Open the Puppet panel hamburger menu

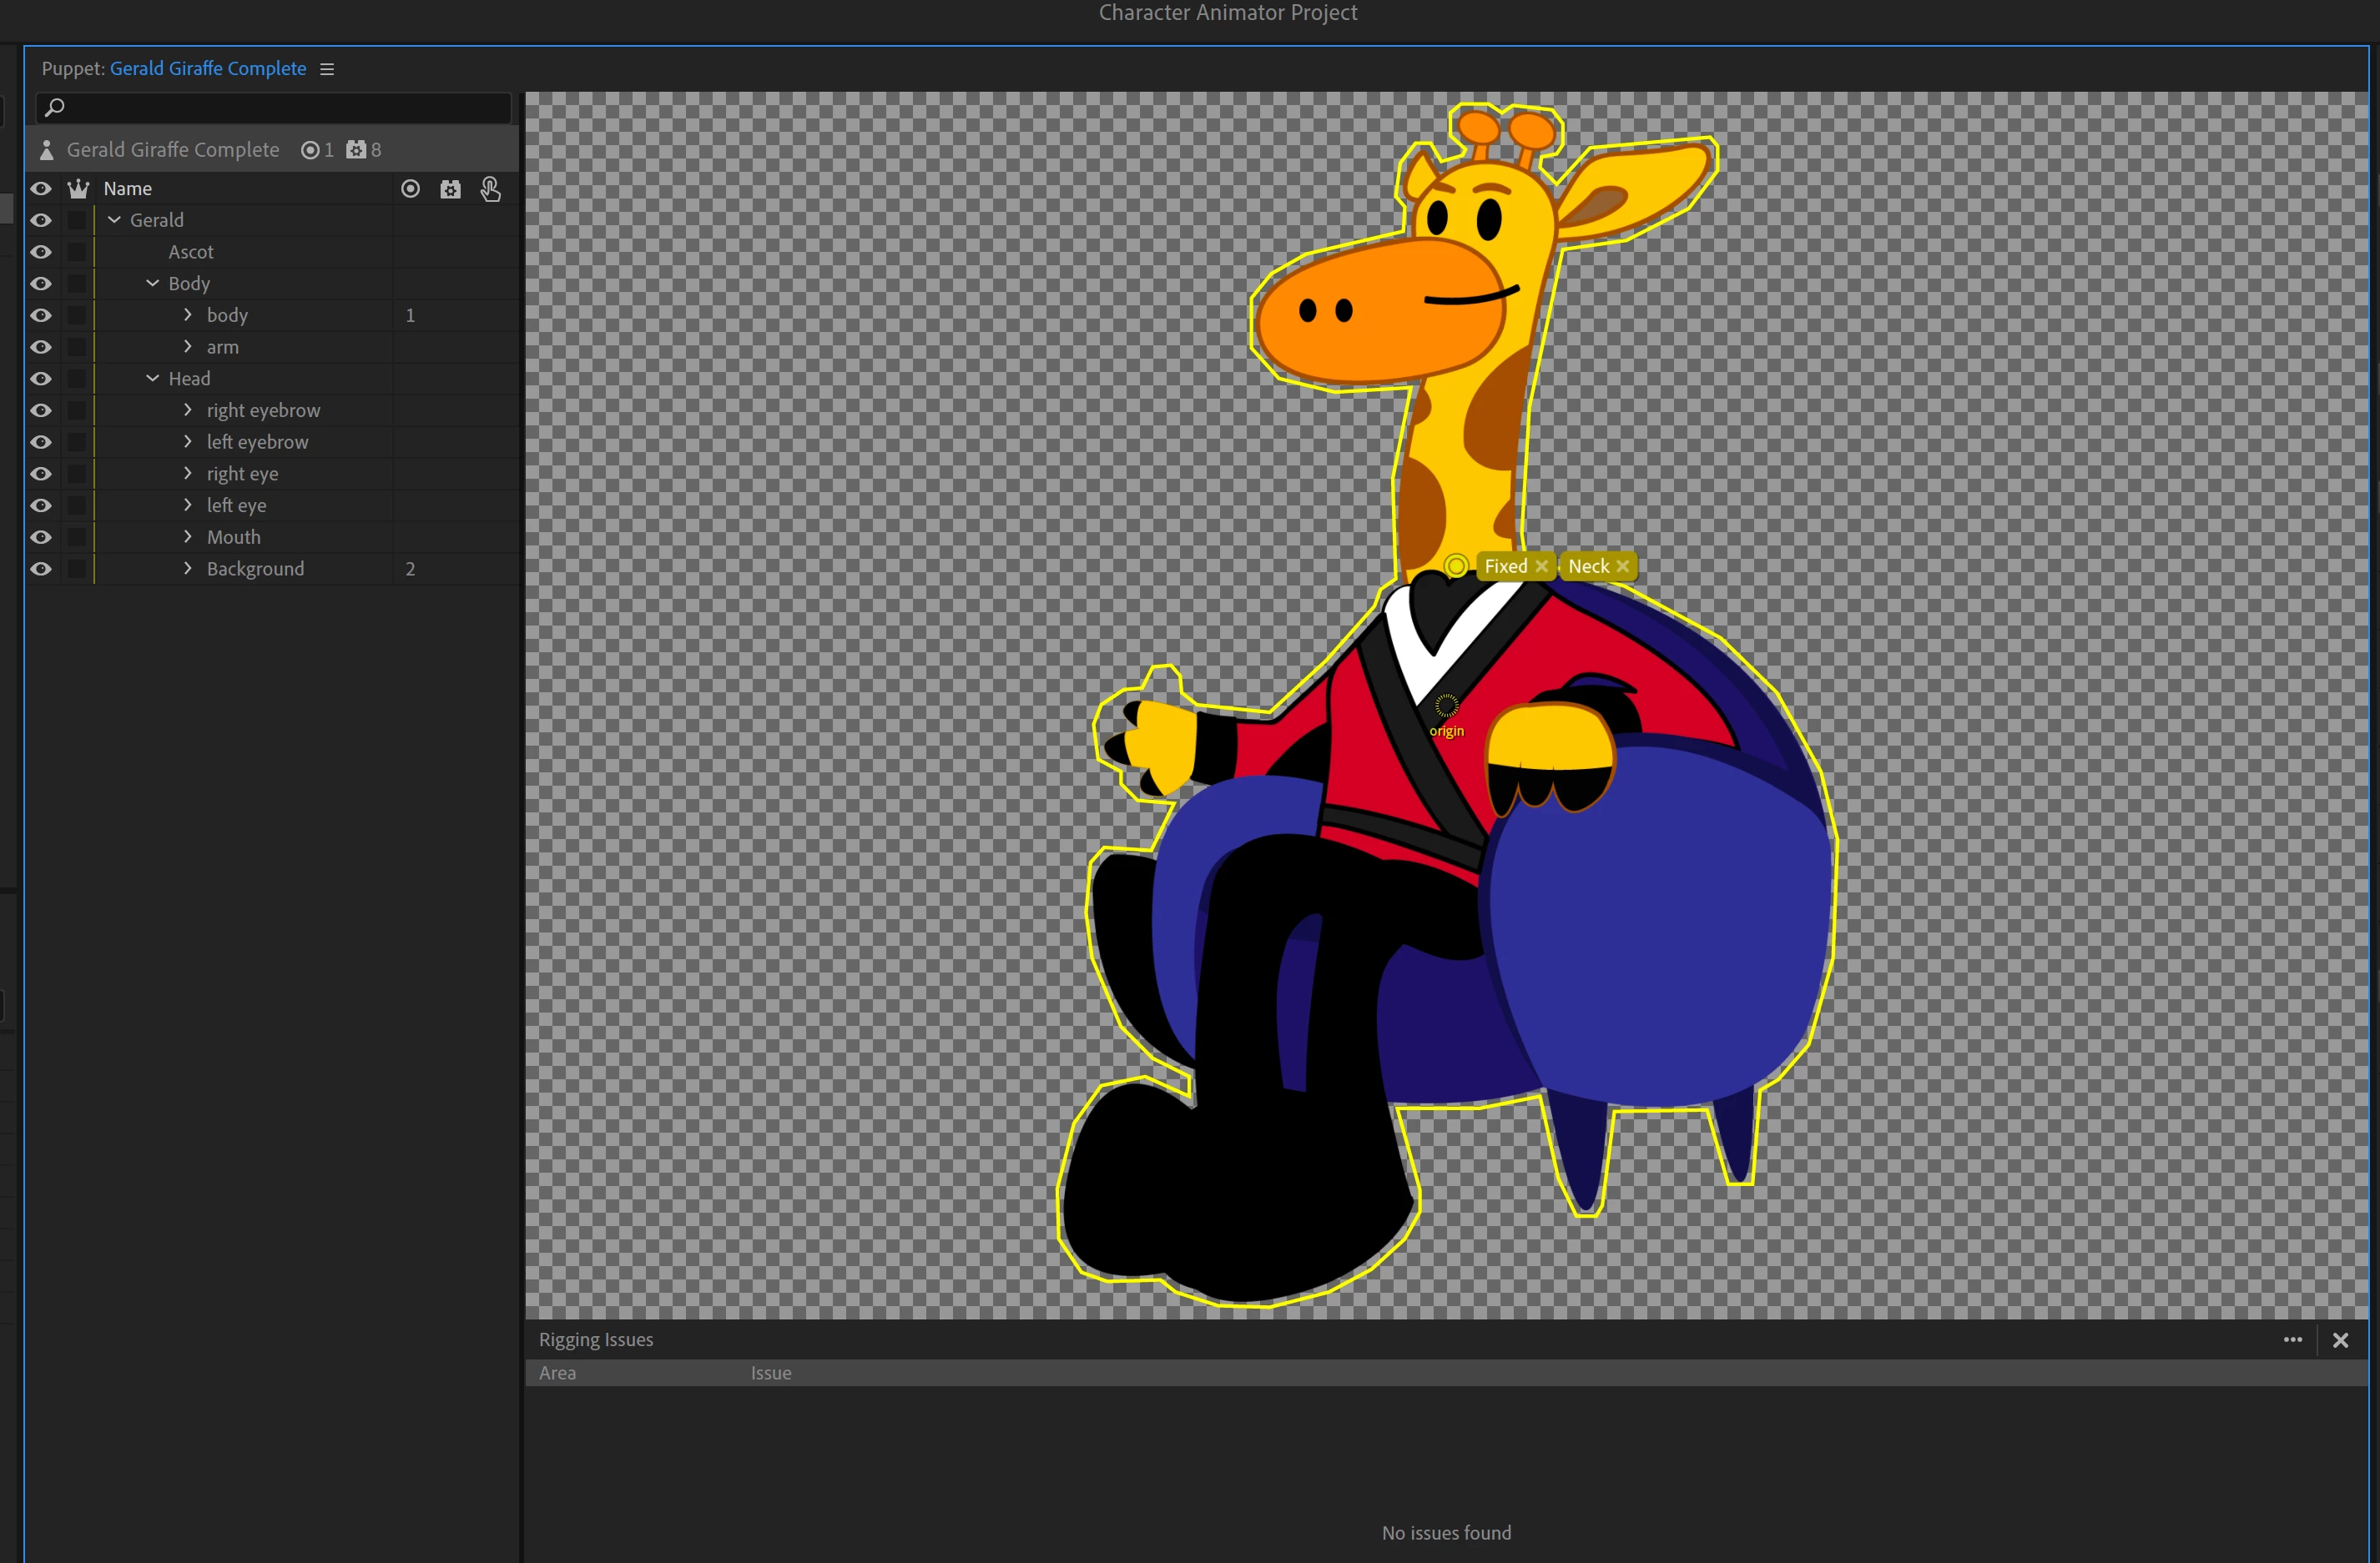[327, 69]
